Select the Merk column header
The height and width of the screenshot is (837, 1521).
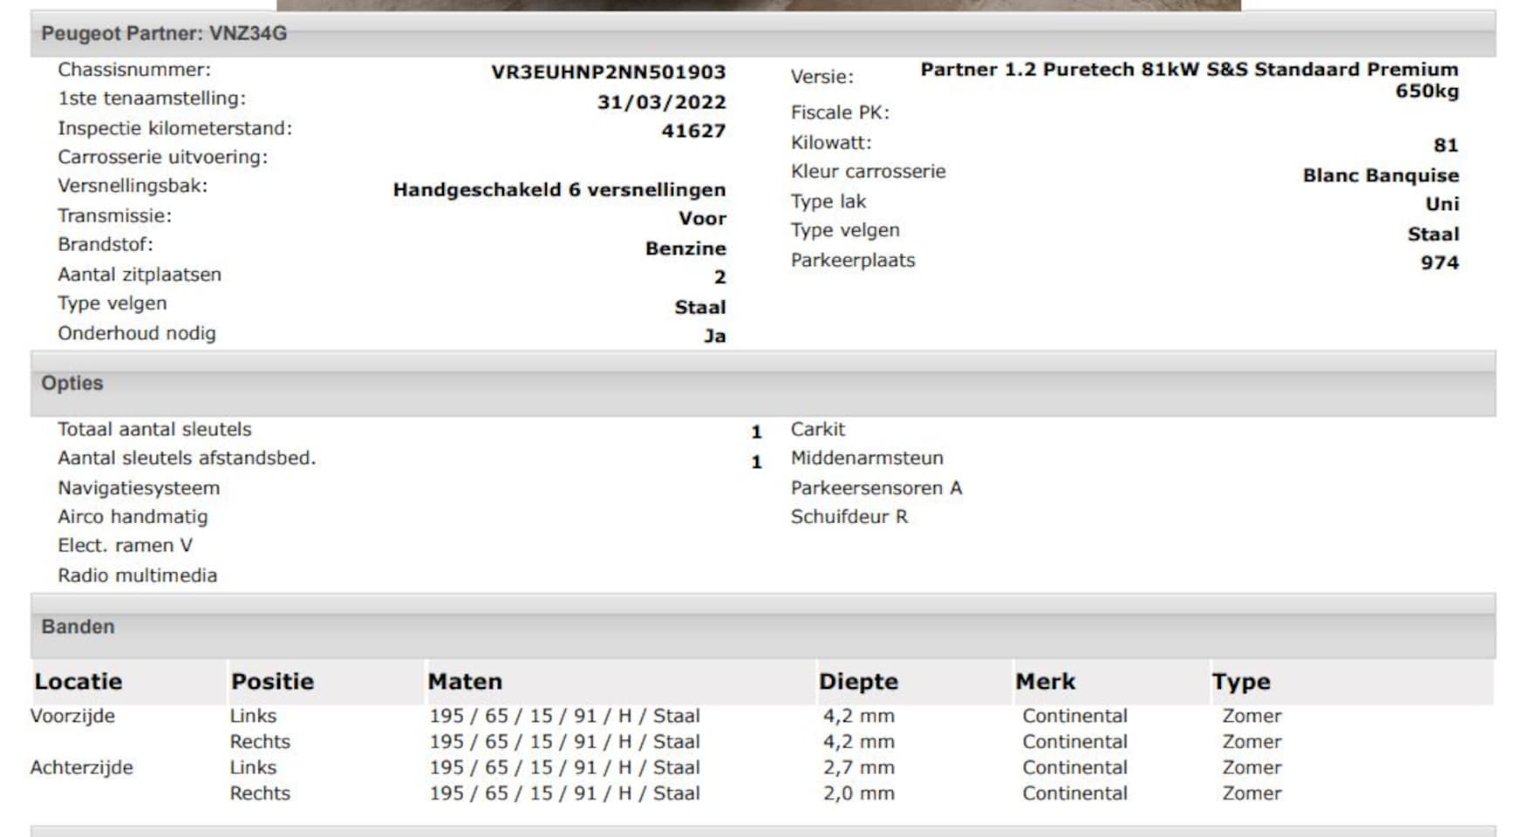[x=1046, y=682]
